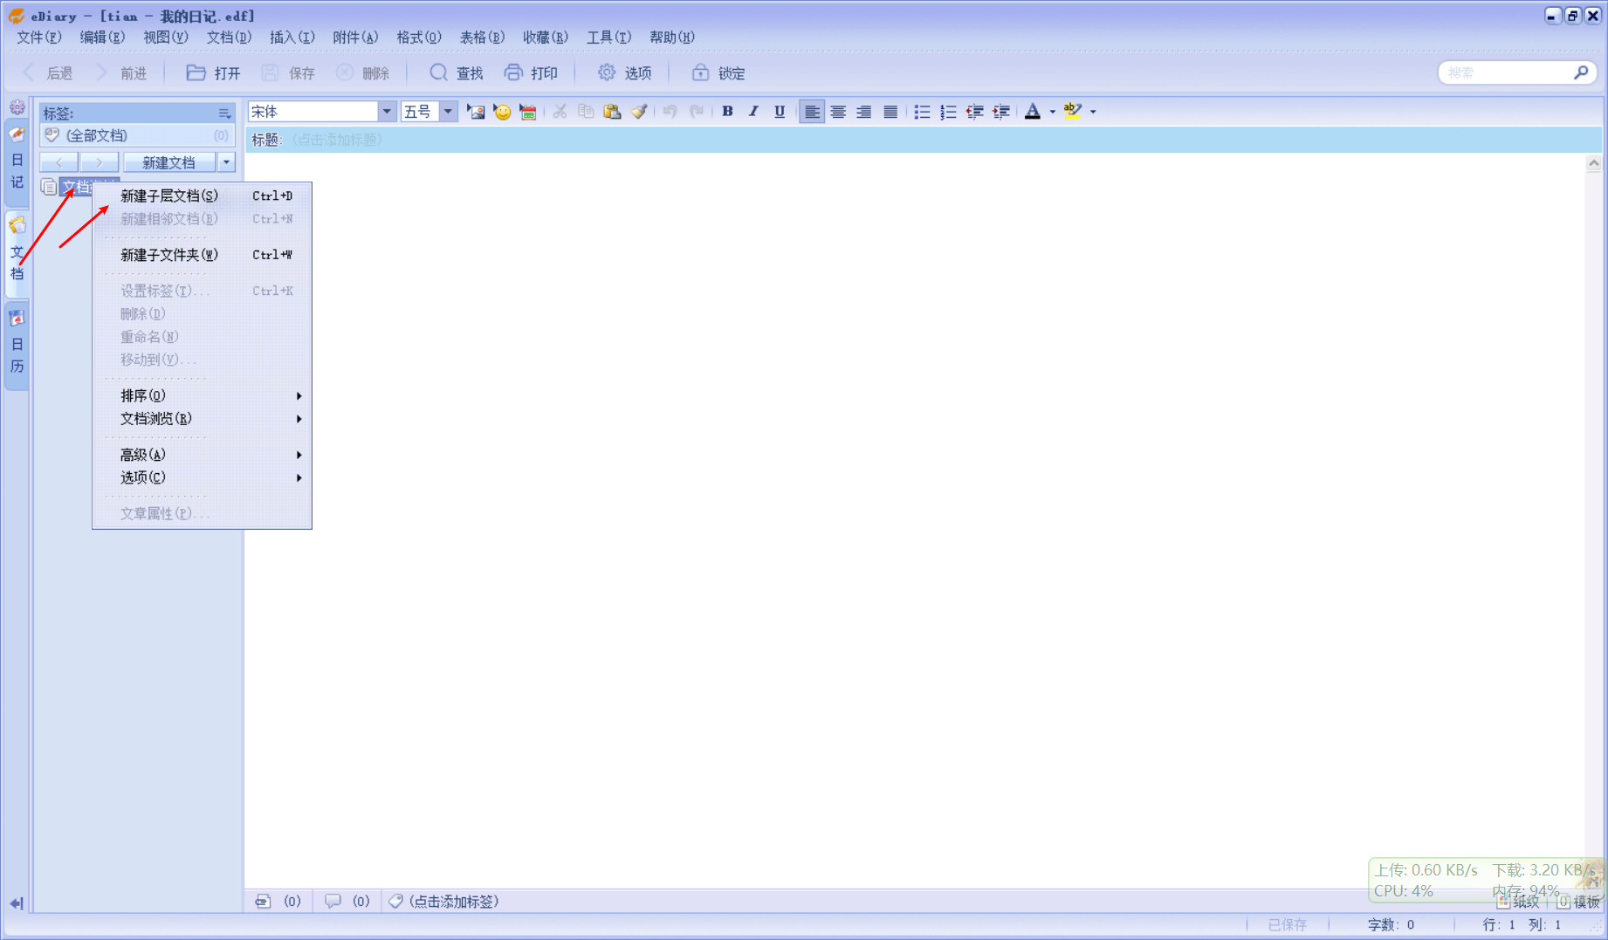1608x940 pixels.
Task: Click attachment count icon in footer
Action: 263,901
